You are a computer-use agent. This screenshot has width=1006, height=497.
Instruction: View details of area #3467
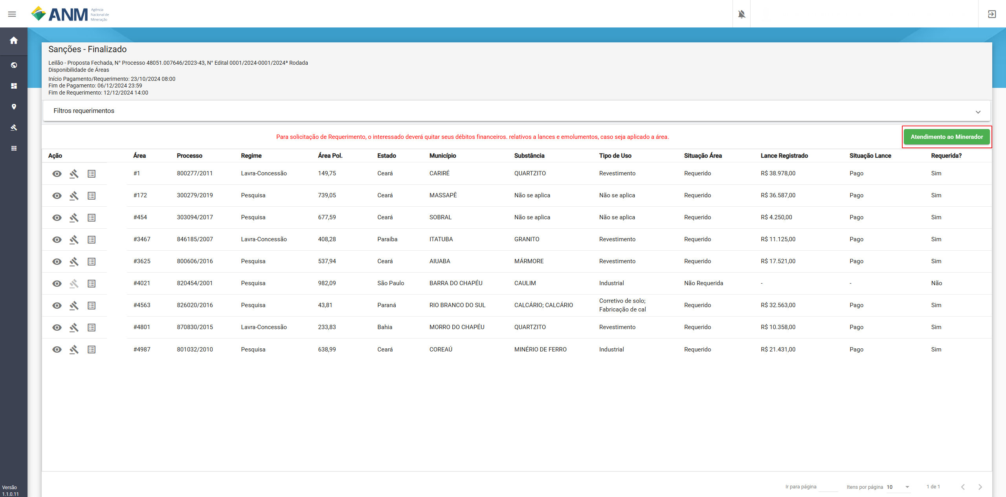[57, 240]
